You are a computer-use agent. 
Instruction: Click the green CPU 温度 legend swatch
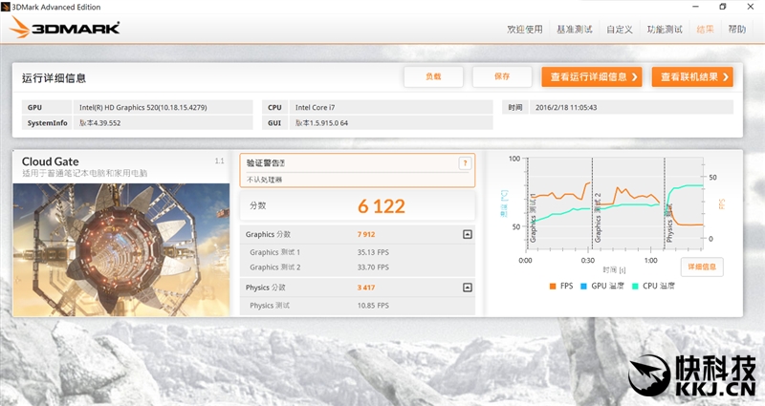point(635,286)
